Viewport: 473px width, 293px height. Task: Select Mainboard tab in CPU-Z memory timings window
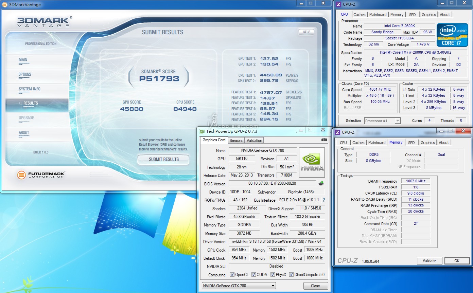tap(377, 143)
